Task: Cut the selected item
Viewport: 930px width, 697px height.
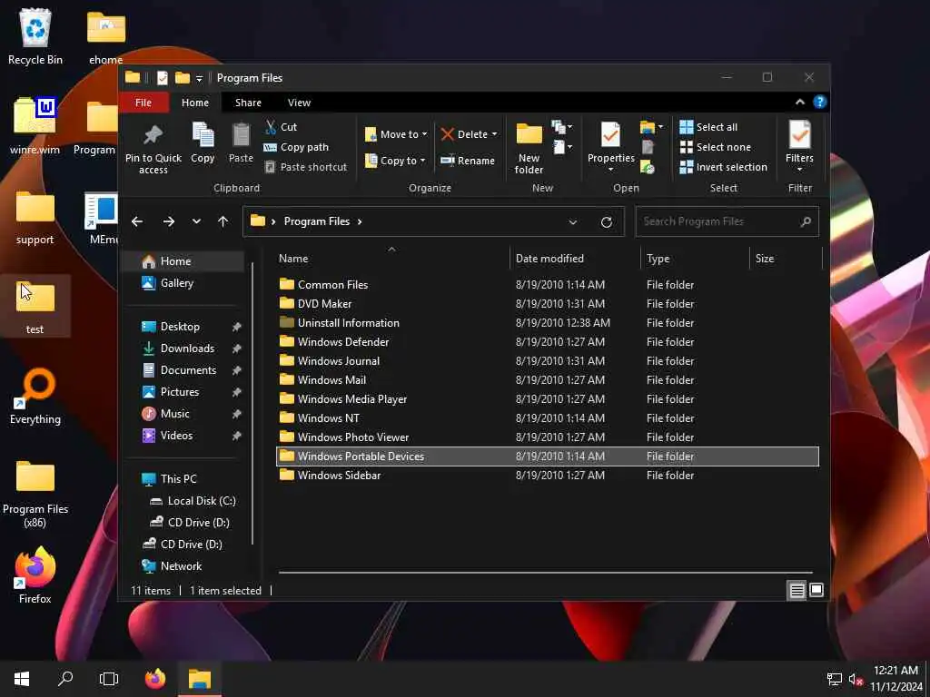Action: coord(281,127)
